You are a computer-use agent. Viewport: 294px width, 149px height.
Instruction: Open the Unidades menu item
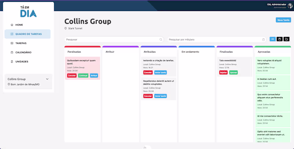point(28,62)
